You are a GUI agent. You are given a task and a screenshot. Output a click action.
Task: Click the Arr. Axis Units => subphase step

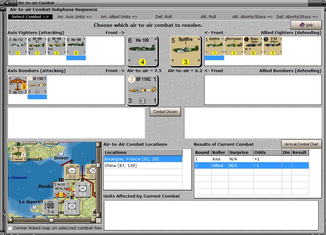click(75, 17)
